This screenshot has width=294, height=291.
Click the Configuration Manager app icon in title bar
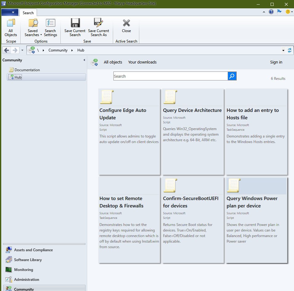point(4,4)
